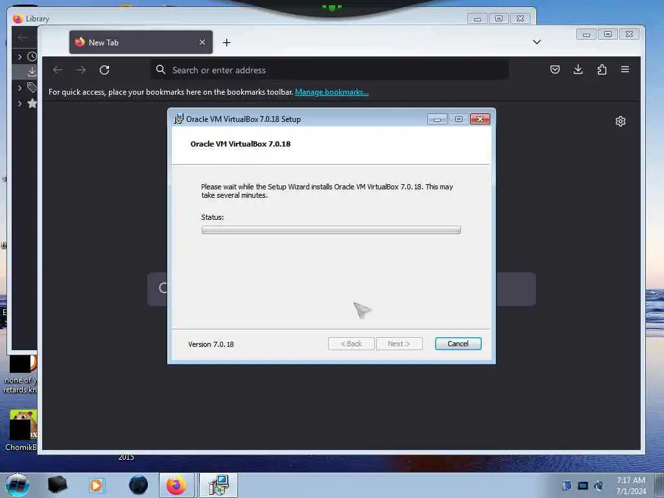Open the dark globe taskbar application
The width and height of the screenshot is (664, 498).
coord(139,485)
